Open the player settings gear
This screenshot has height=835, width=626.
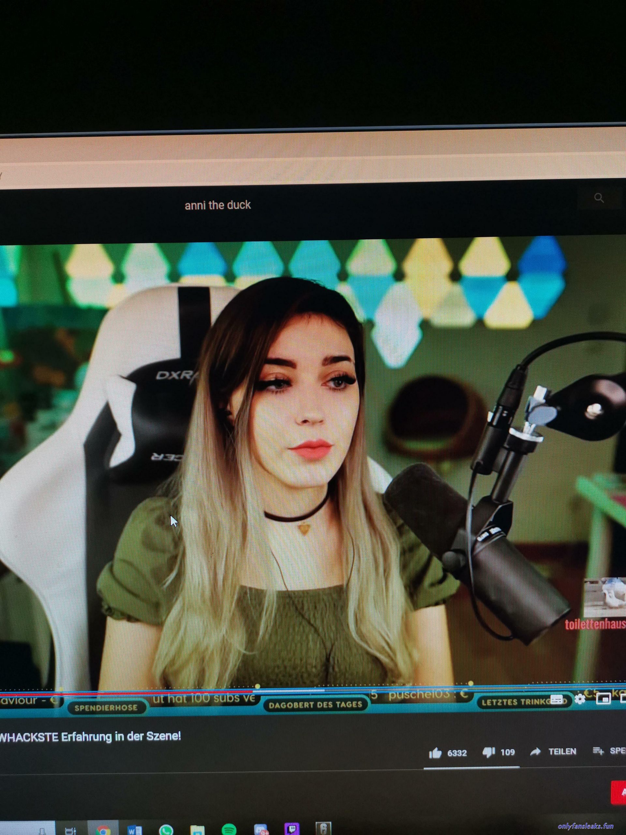580,699
